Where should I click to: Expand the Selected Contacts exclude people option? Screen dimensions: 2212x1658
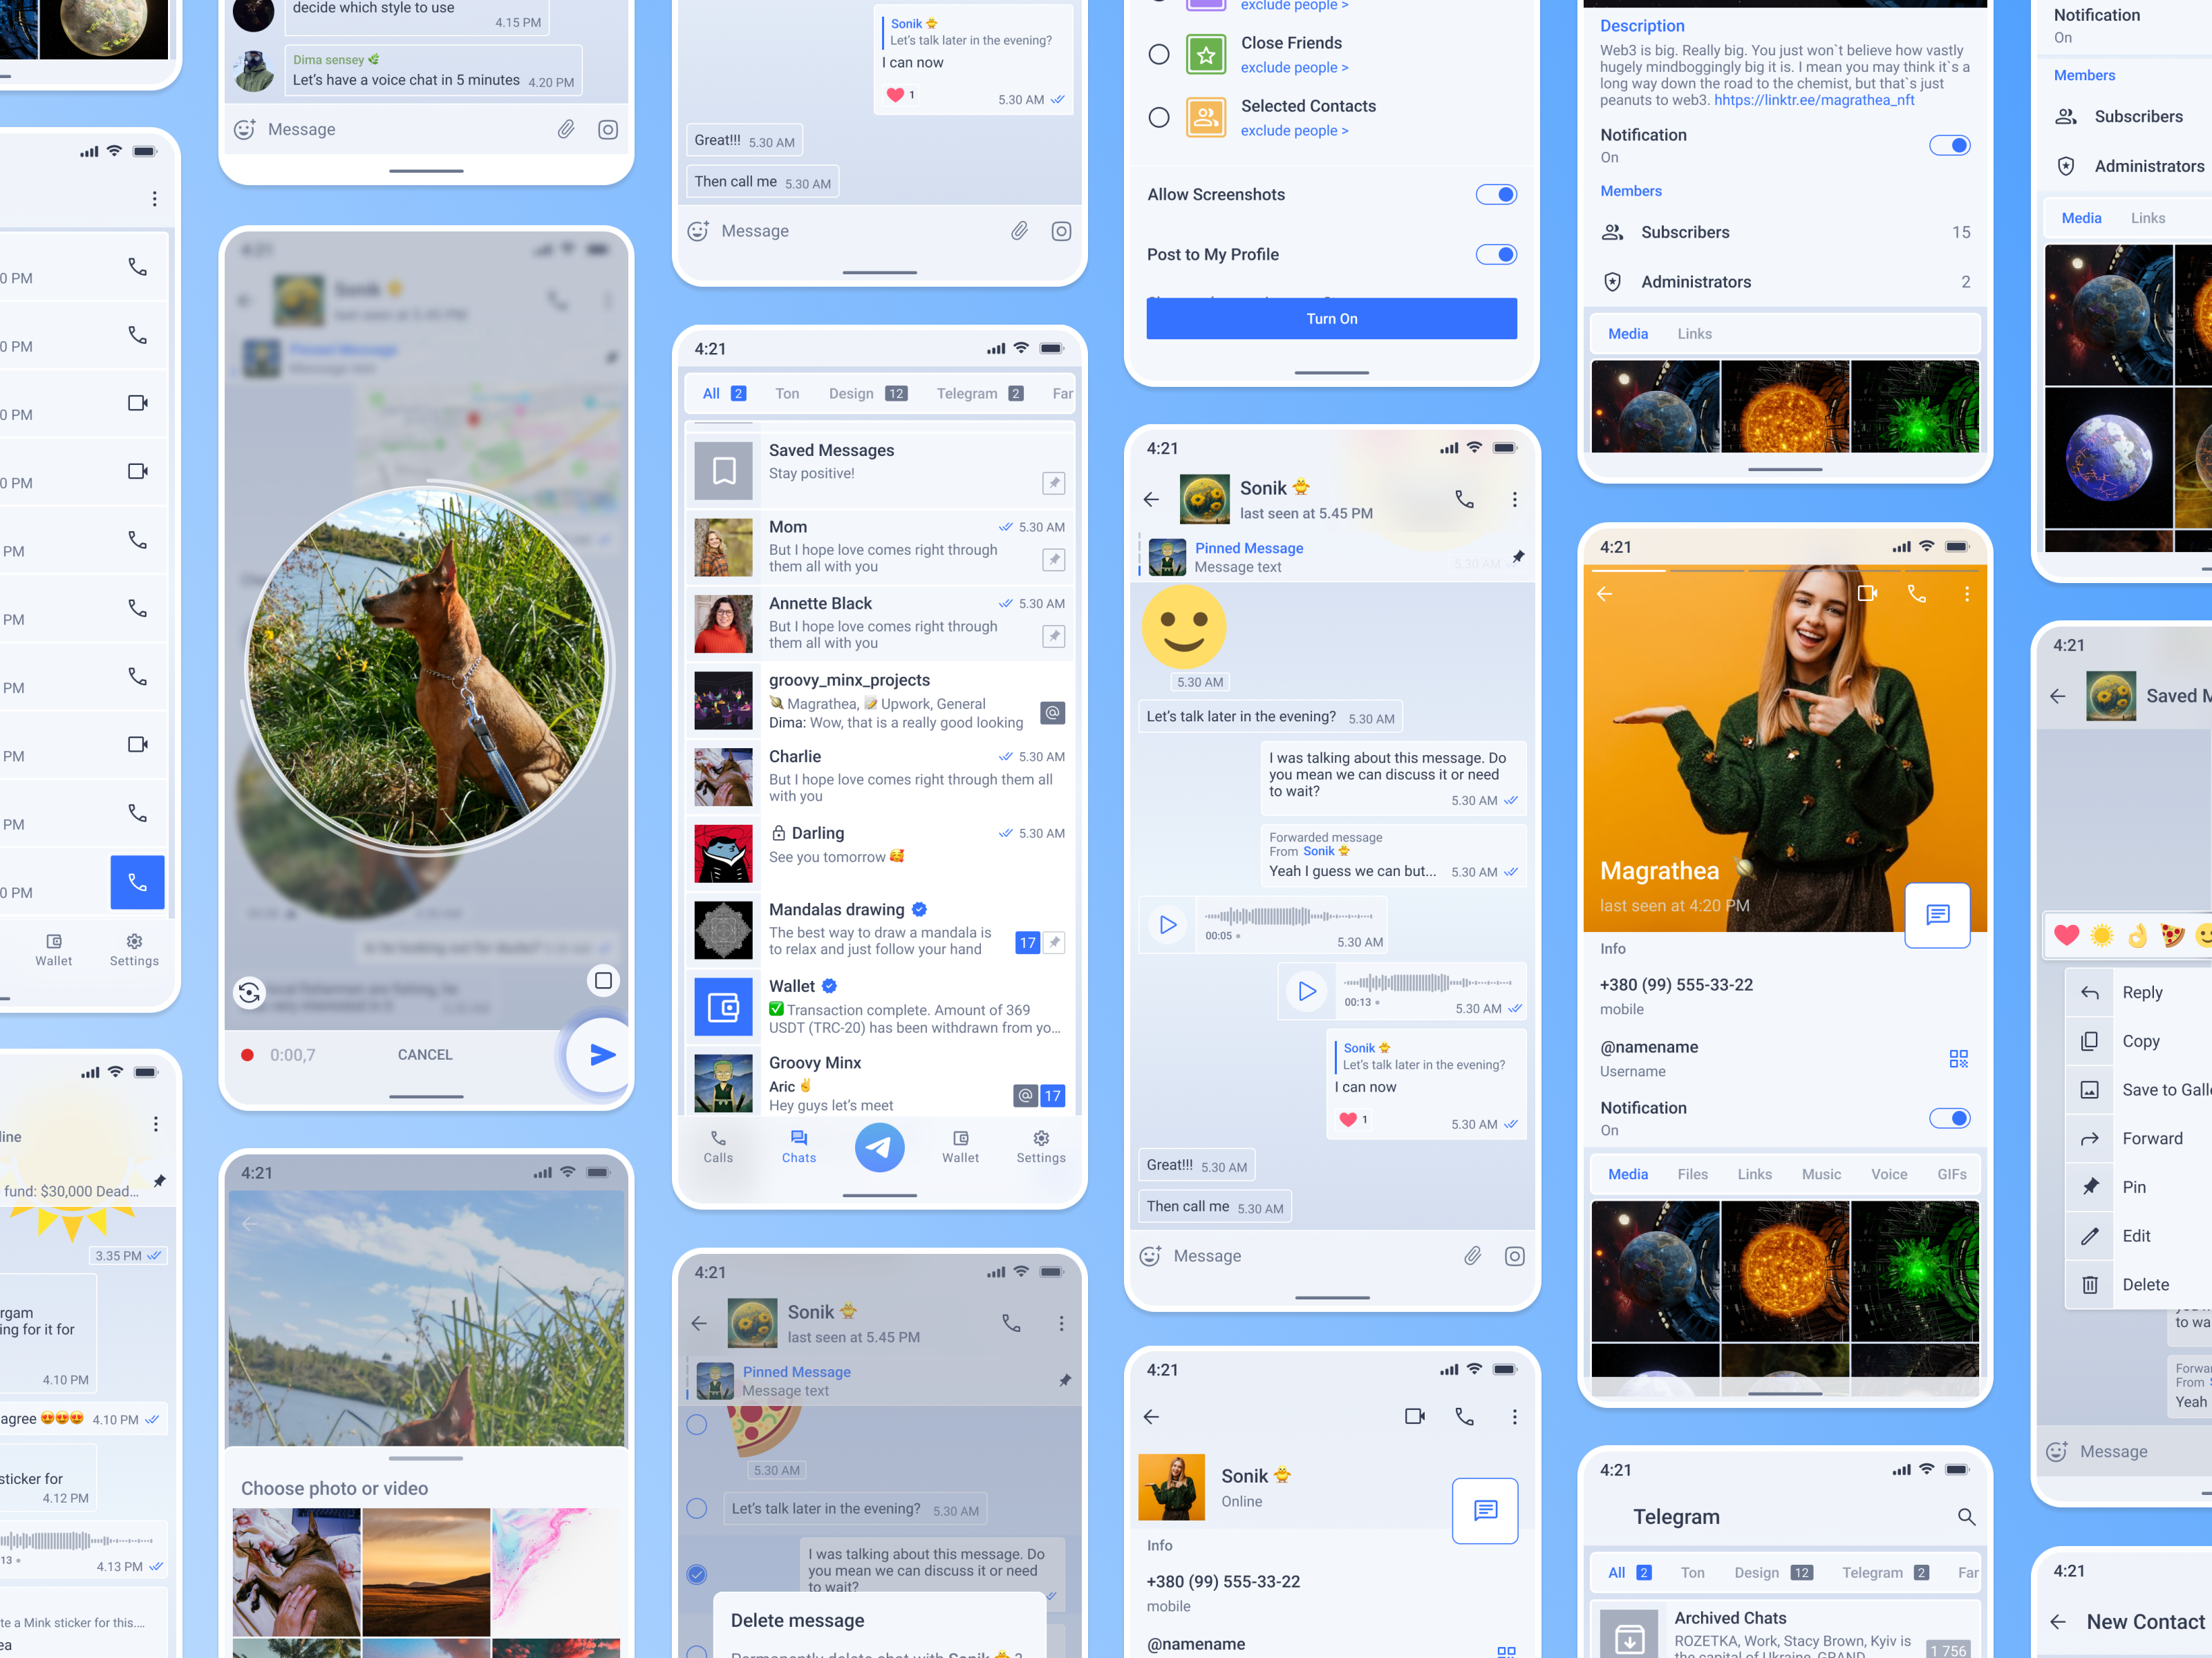[x=1294, y=130]
